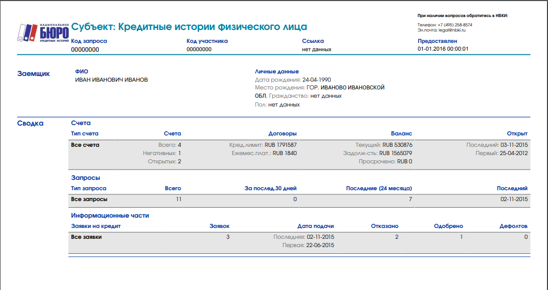548x290 pixels.
Task: Click the 'Заемщик' section heading
Action: pos(34,73)
